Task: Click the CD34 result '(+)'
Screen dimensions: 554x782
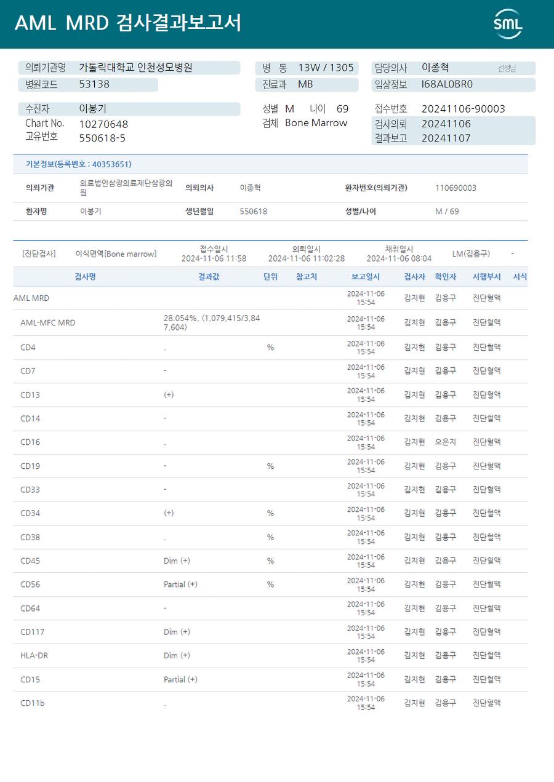Action: tap(169, 513)
